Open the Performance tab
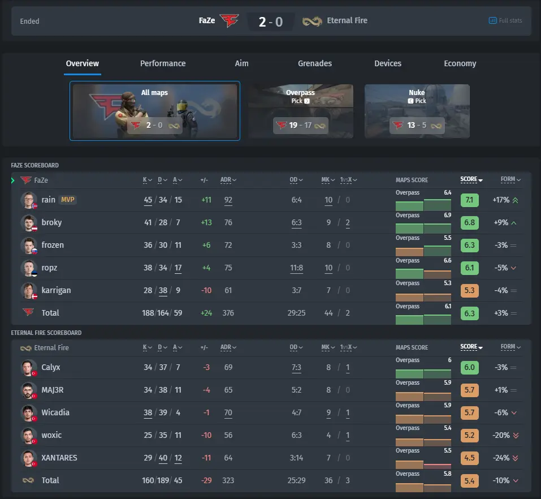 [163, 63]
